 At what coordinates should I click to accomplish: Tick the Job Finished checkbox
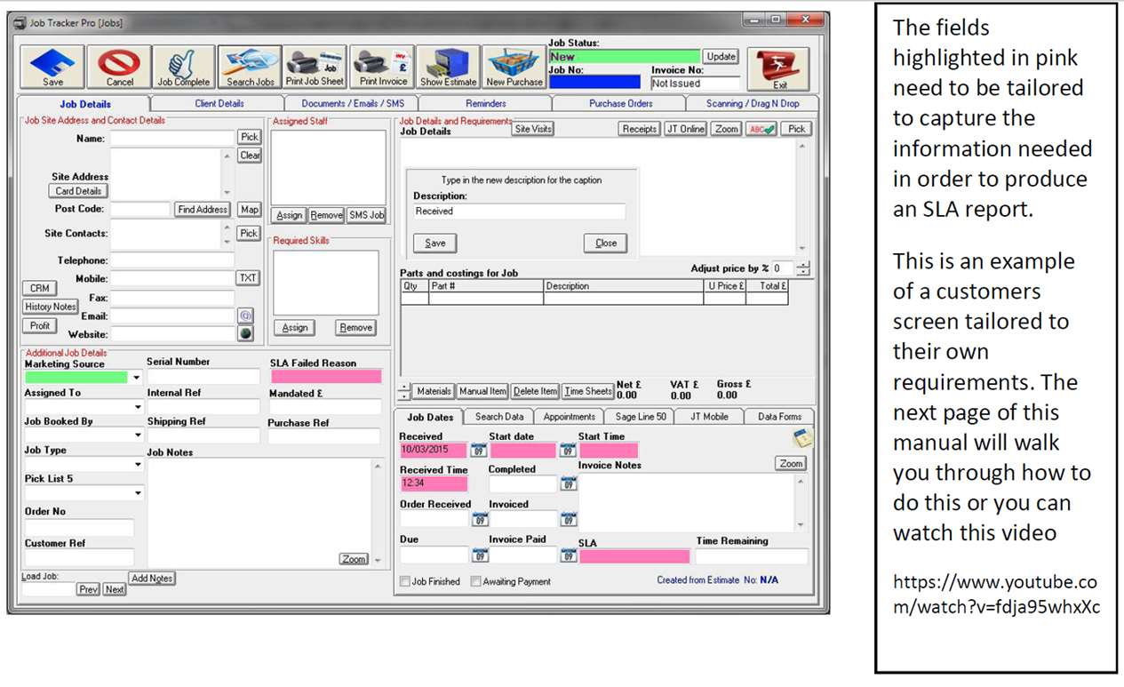[405, 581]
